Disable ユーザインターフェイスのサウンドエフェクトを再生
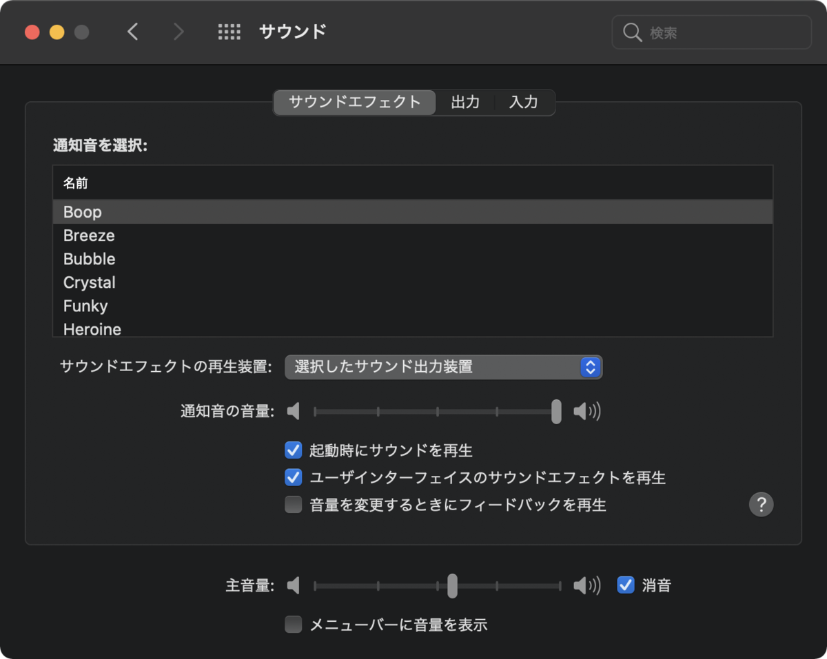The image size is (827, 659). tap(293, 477)
